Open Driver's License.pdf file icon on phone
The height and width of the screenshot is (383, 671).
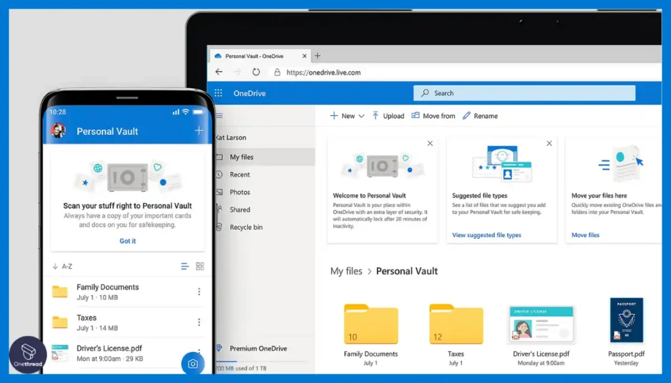point(60,353)
